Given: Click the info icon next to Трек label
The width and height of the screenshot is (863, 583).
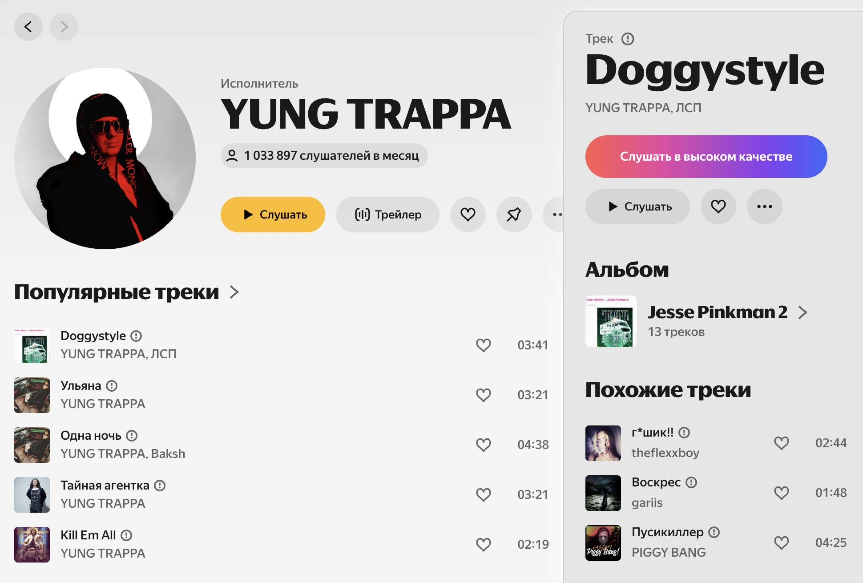Looking at the screenshot, I should [627, 39].
